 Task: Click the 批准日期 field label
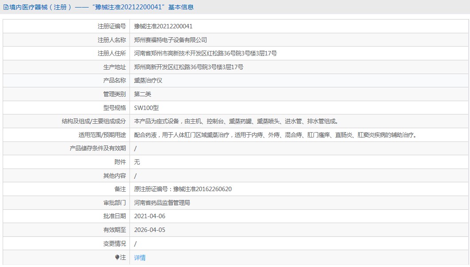click(x=114, y=216)
